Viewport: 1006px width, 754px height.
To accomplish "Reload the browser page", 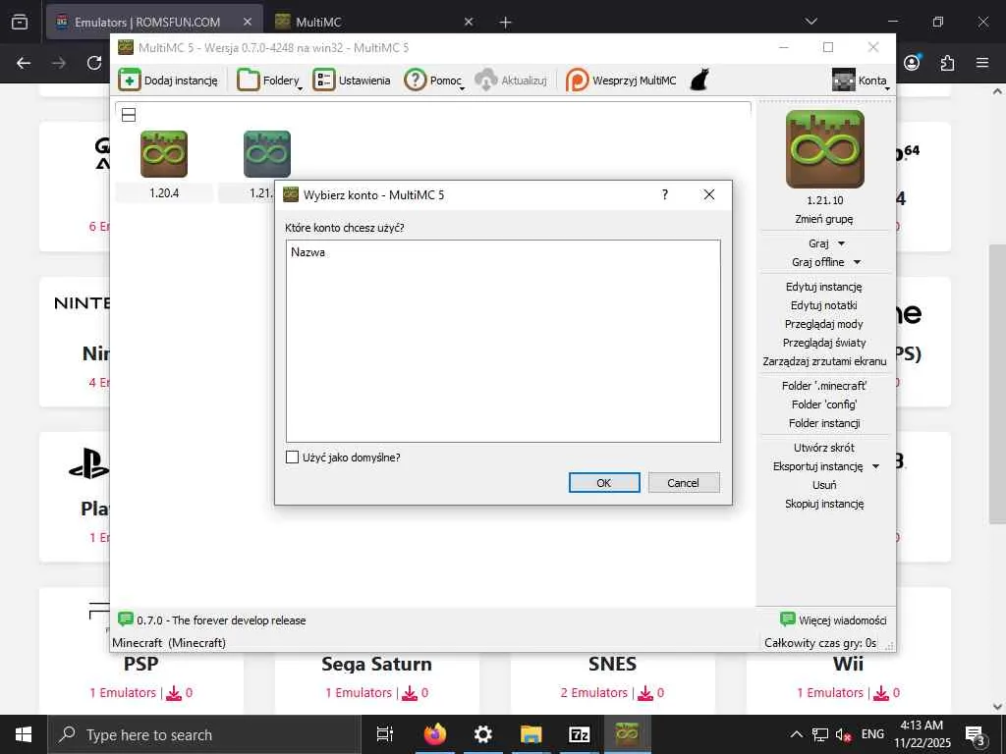I will [x=94, y=63].
